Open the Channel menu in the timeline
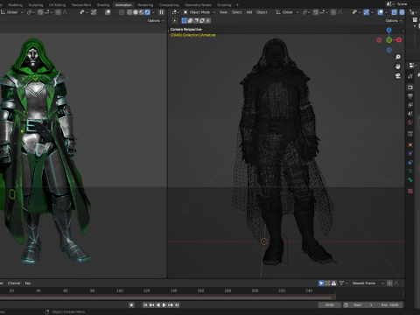Screen dimensions: 420x315 pyautogui.click(x=14, y=283)
